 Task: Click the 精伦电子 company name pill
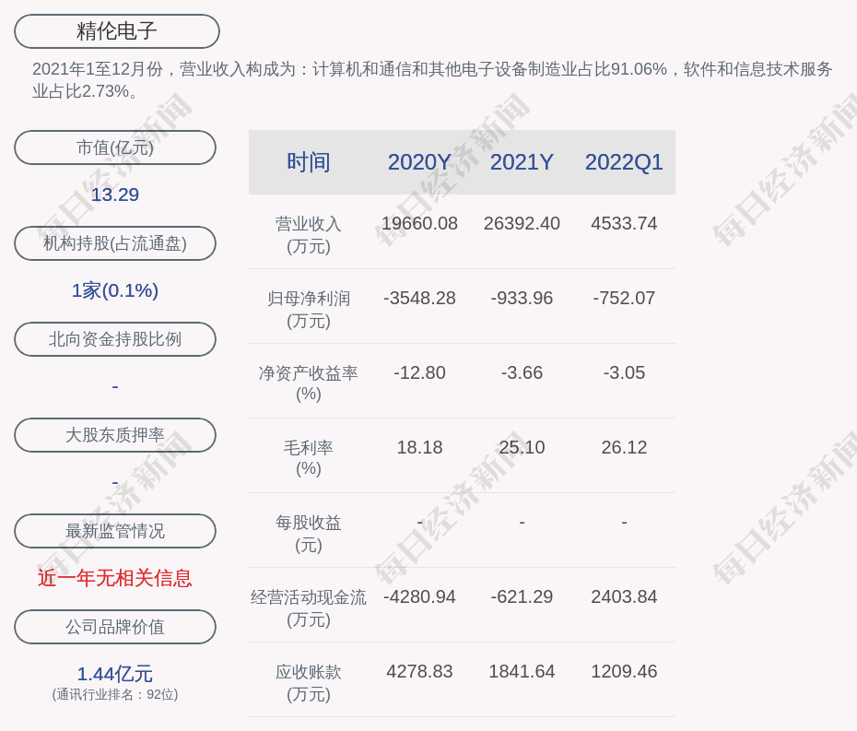coord(116,31)
